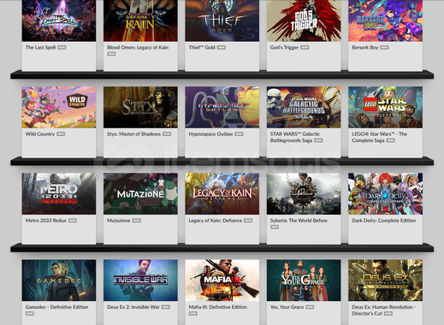444x325 pixels.
Task: Click the Styx: Master of Shadows title
Action: [x=133, y=134]
